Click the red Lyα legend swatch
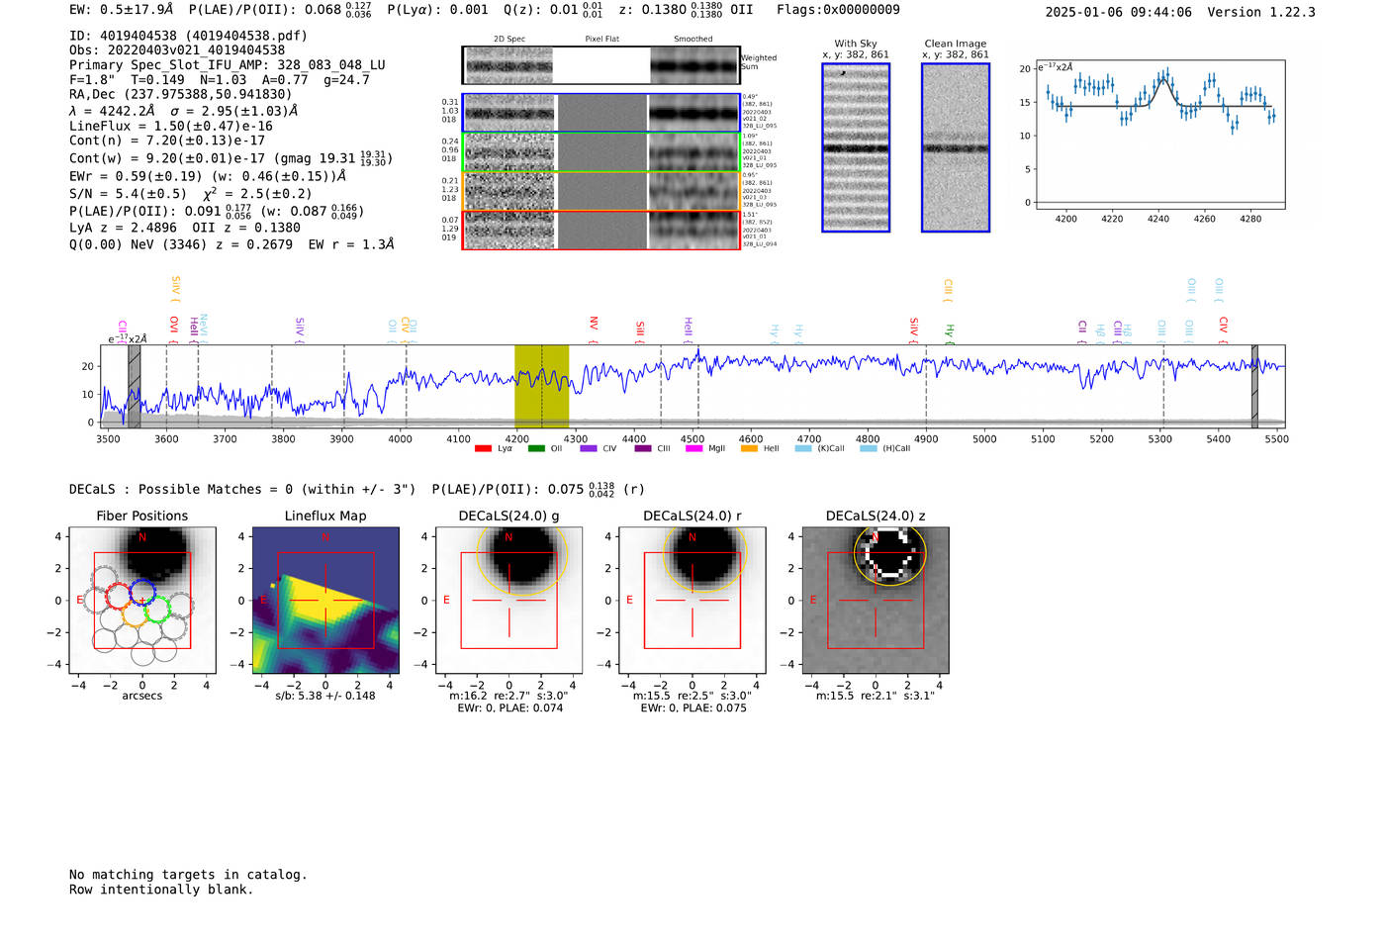The width and height of the screenshot is (1385, 943). [483, 448]
